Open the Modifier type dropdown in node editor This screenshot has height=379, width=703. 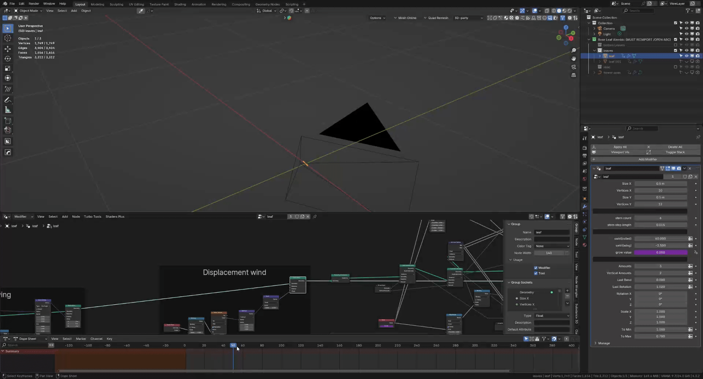pos(23,217)
